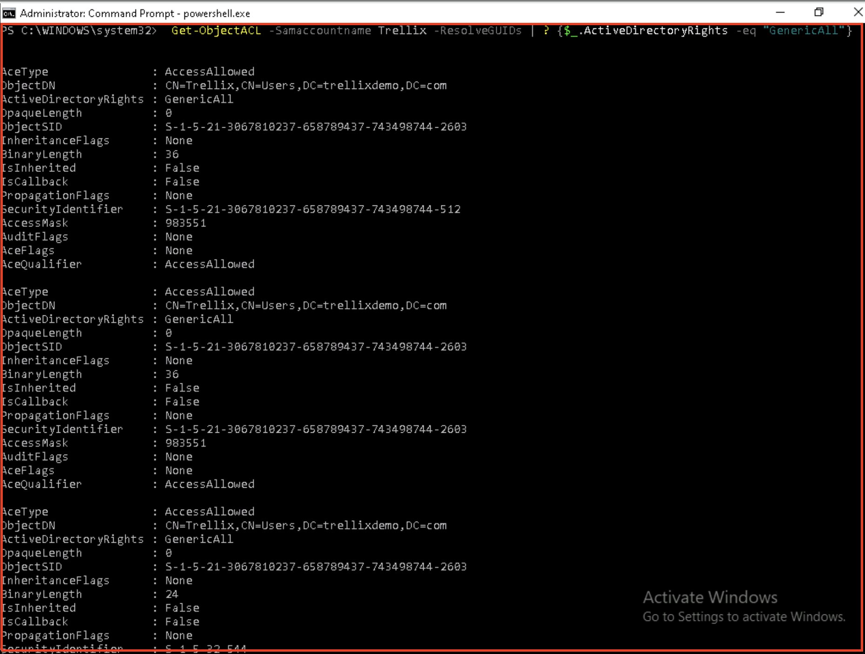Click the 'Activate Windows' watermark heading
865x654 pixels.
tap(710, 597)
